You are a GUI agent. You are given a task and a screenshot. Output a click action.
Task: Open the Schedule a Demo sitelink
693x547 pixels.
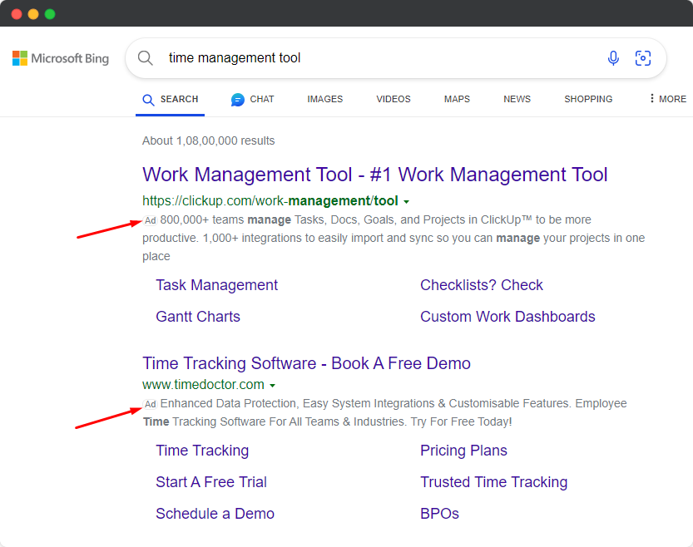215,514
